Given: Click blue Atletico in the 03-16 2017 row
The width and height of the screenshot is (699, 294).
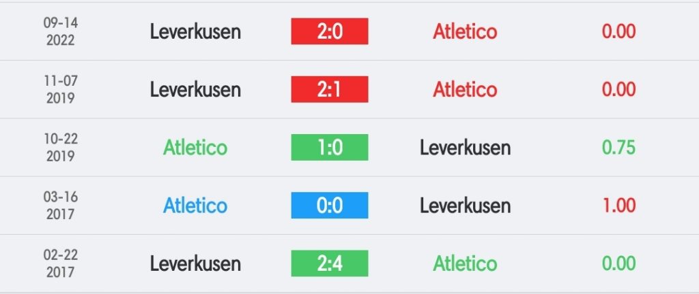Looking at the screenshot, I should pyautogui.click(x=195, y=206).
